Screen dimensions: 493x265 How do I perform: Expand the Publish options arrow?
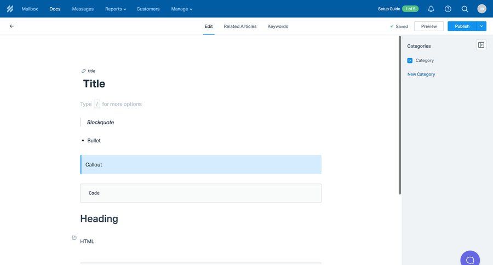[481, 26]
